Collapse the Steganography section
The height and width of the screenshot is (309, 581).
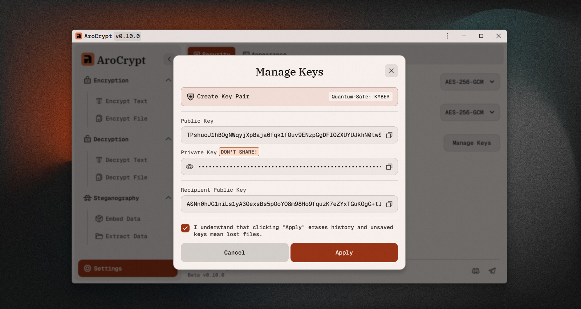tap(168, 198)
